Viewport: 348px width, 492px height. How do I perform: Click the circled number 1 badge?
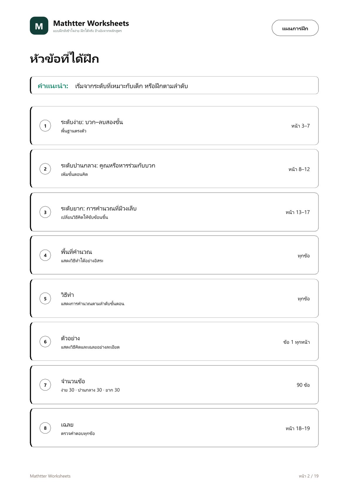coord(45,126)
